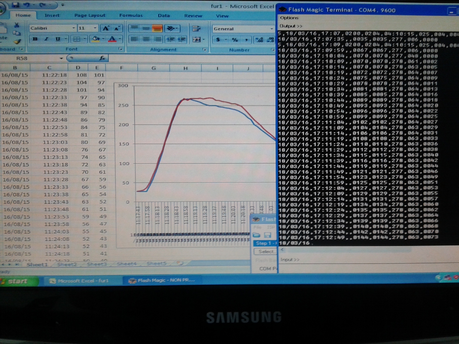Click the Windows Start button

tap(18, 281)
